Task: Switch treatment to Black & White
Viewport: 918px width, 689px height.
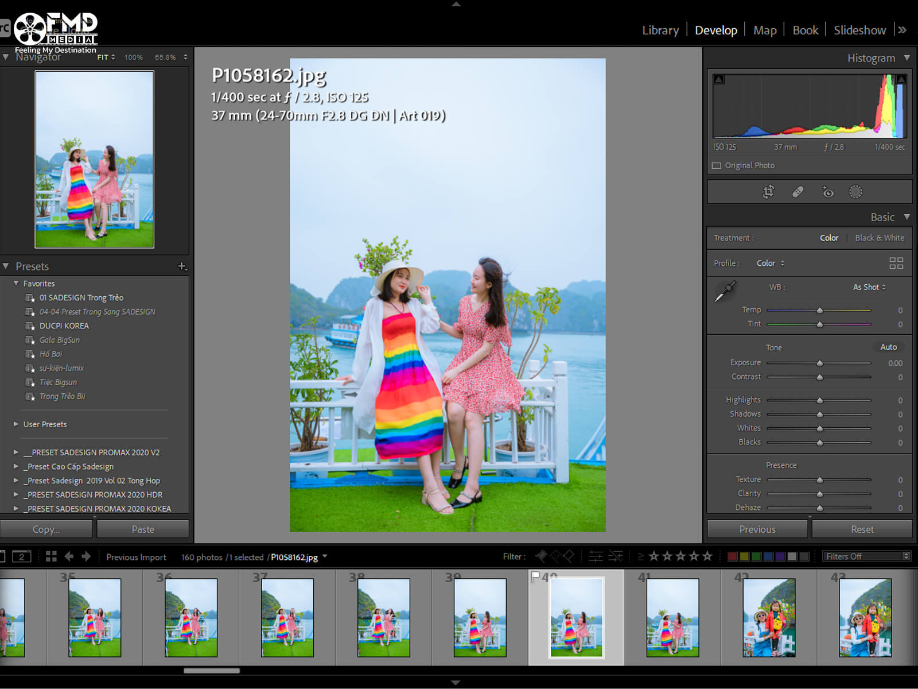Action: [879, 238]
